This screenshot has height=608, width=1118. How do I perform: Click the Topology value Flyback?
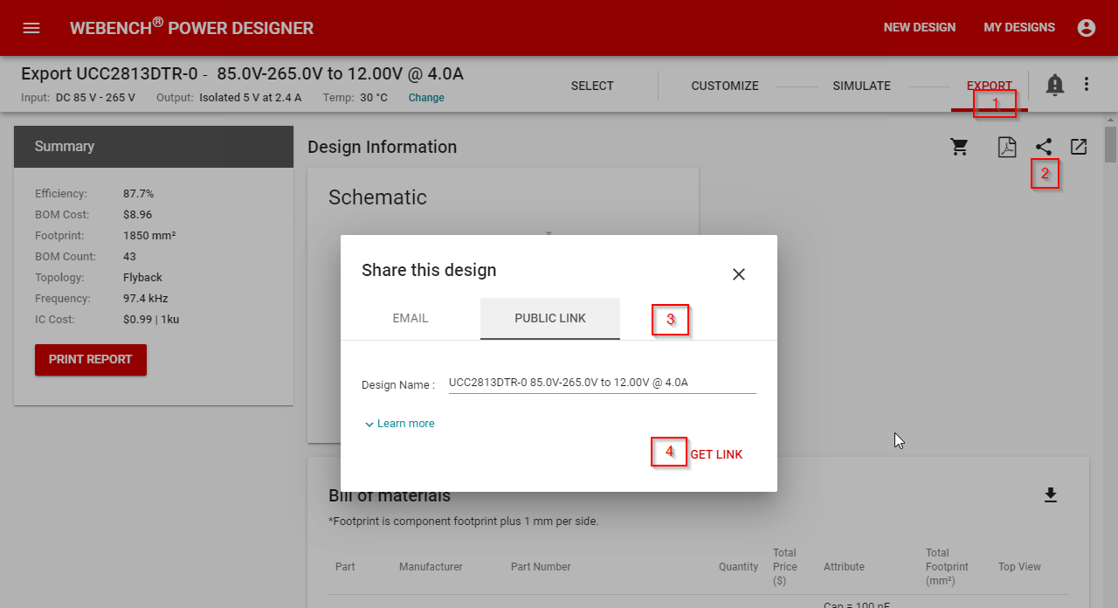pos(142,278)
